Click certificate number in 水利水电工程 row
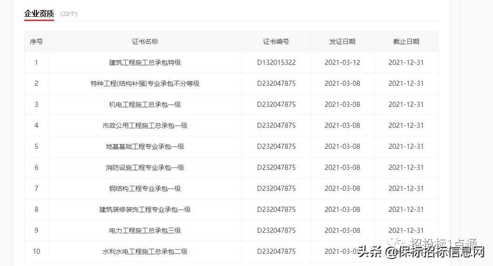 tap(277, 252)
